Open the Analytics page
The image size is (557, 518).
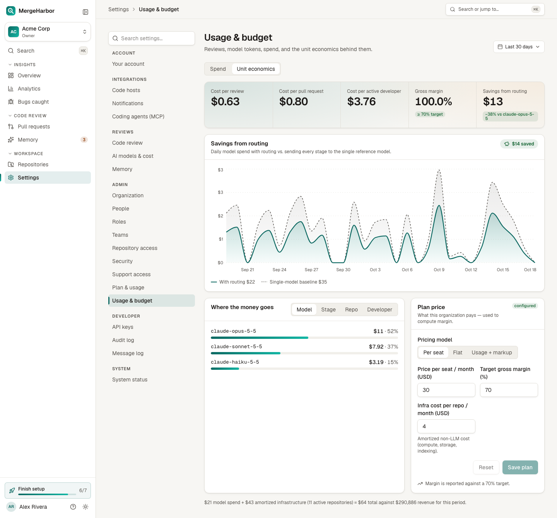click(48, 89)
